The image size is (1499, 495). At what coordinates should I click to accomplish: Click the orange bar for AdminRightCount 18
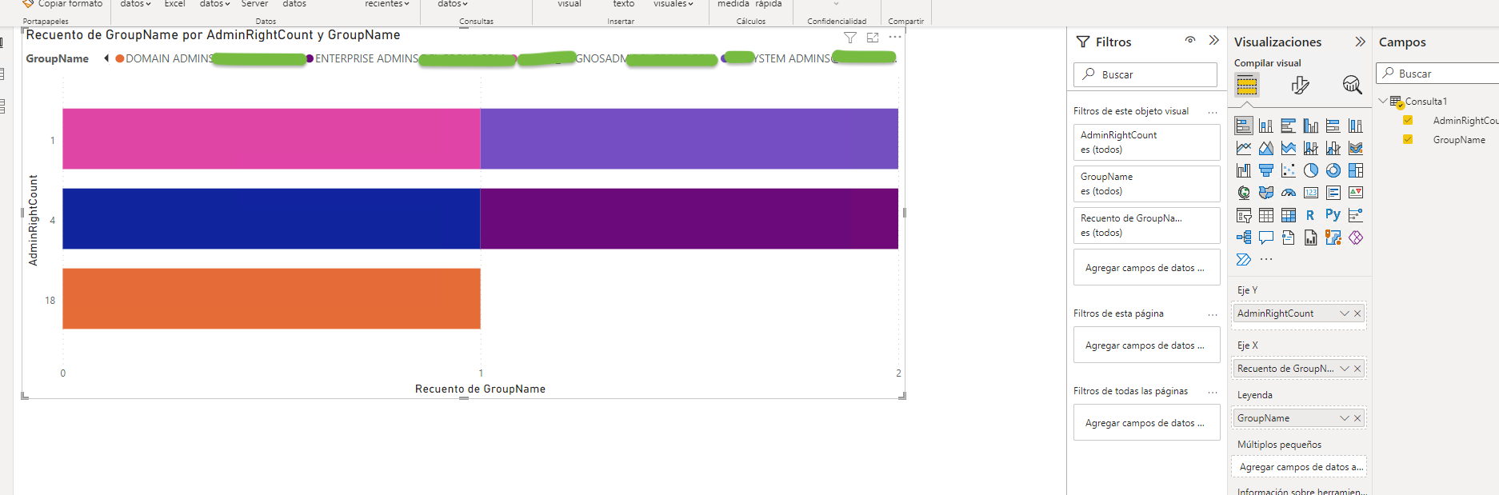tap(271, 298)
